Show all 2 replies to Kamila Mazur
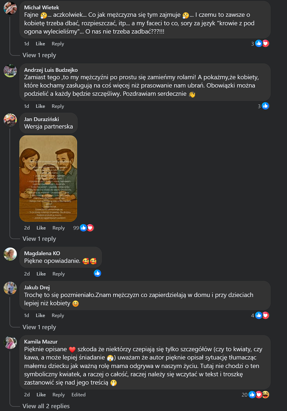287x411 pixels. pyautogui.click(x=46, y=406)
